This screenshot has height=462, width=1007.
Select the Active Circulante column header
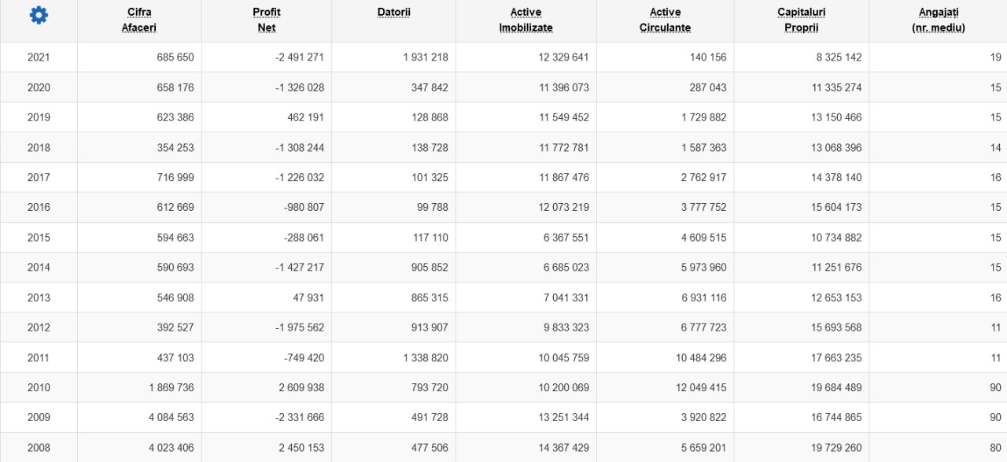665,20
